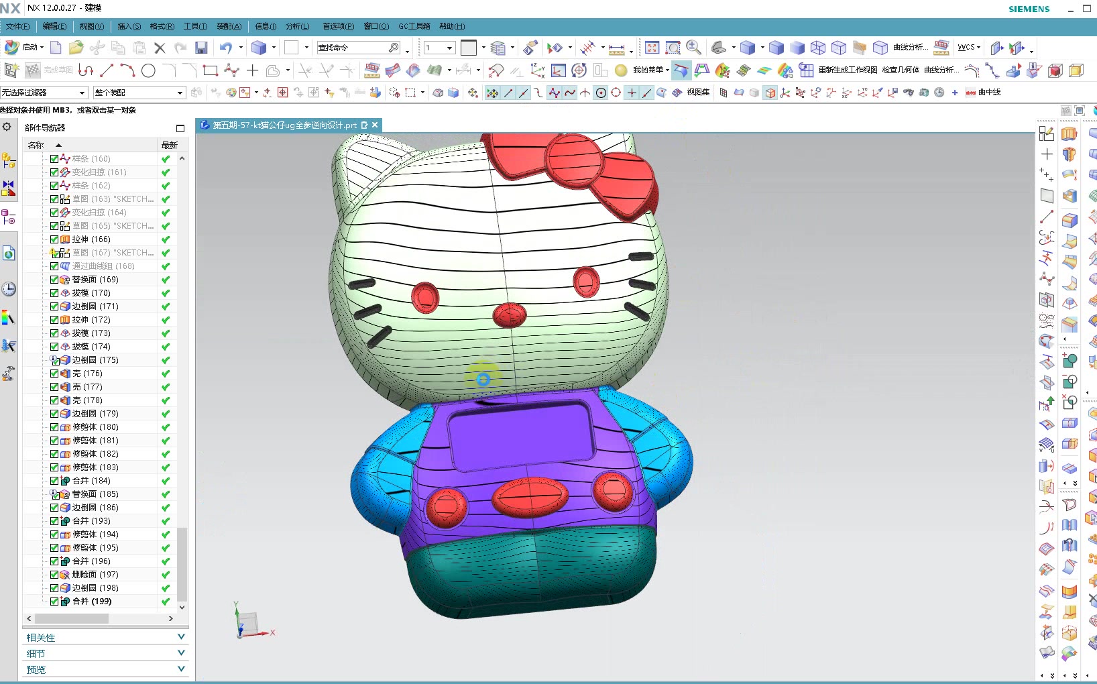Viewport: 1097px width, 684px height.
Task: Close the document tab with its X
Action: click(x=376, y=125)
